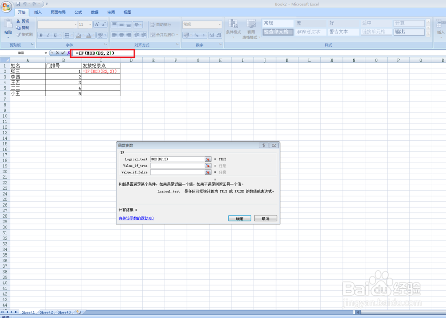
Task: Click the decrease indent icon
Action: click(137, 35)
